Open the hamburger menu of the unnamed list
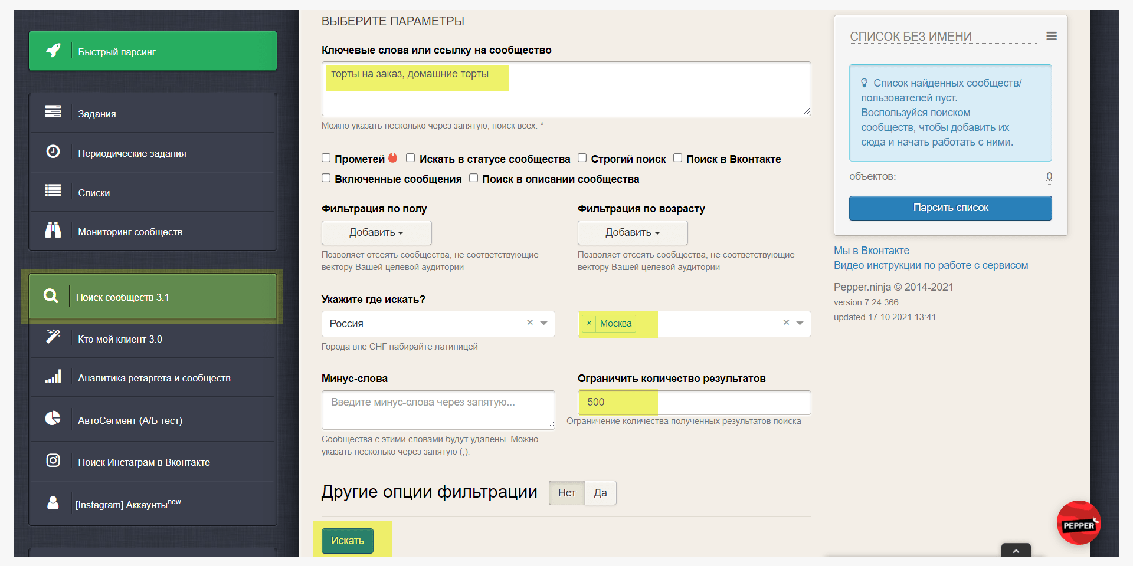Image resolution: width=1133 pixels, height=566 pixels. coord(1051,36)
